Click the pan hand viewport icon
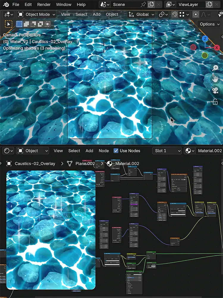Image resolution: width=223 pixels, height=298 pixels. click(215, 79)
